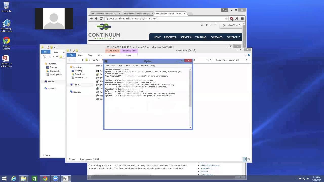The height and width of the screenshot is (182, 324).
Task: Expand the COMPANY navigation menu
Action: pos(216,37)
